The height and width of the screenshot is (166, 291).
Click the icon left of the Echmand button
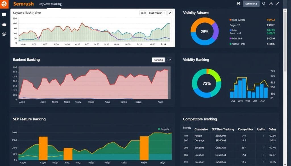pos(238,4)
